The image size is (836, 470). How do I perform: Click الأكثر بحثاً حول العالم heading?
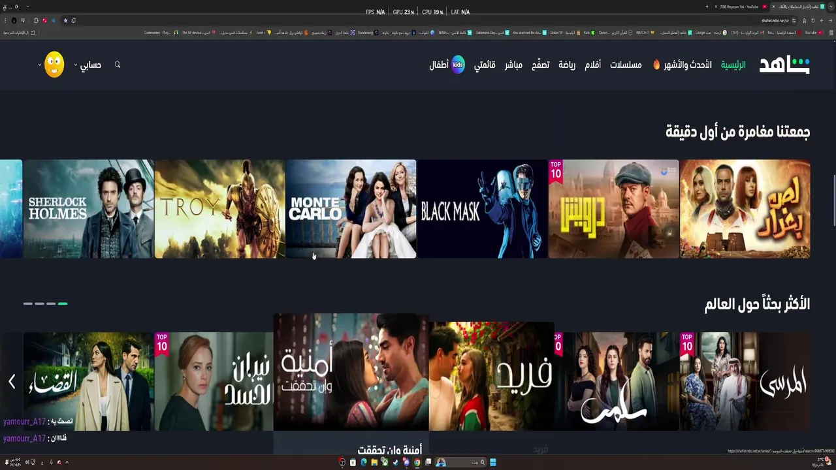(x=757, y=304)
